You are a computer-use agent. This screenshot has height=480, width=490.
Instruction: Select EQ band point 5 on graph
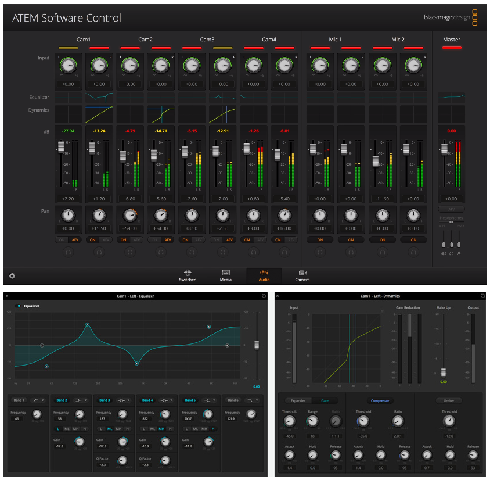tap(209, 327)
